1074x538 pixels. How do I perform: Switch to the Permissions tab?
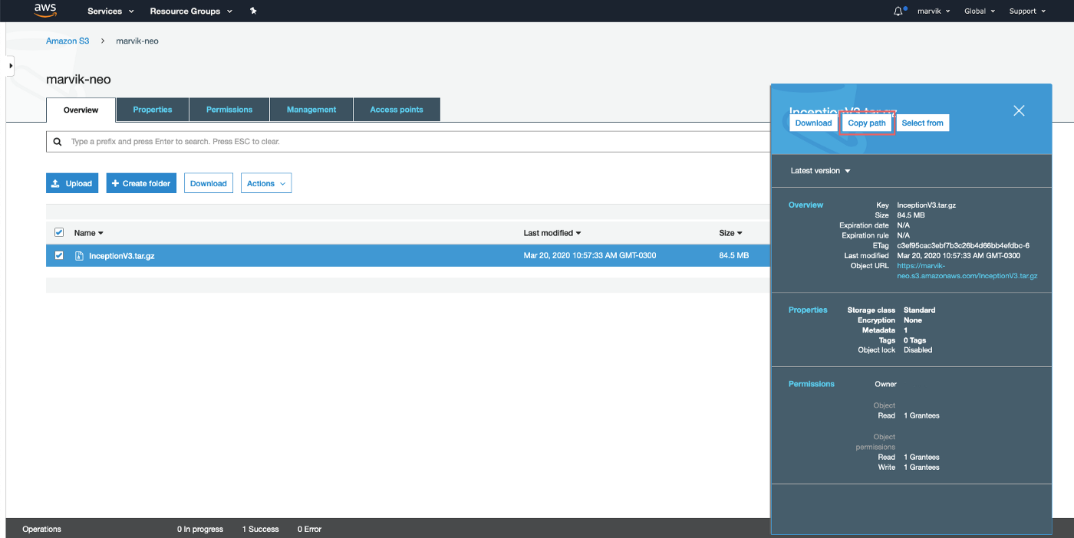[x=229, y=110]
